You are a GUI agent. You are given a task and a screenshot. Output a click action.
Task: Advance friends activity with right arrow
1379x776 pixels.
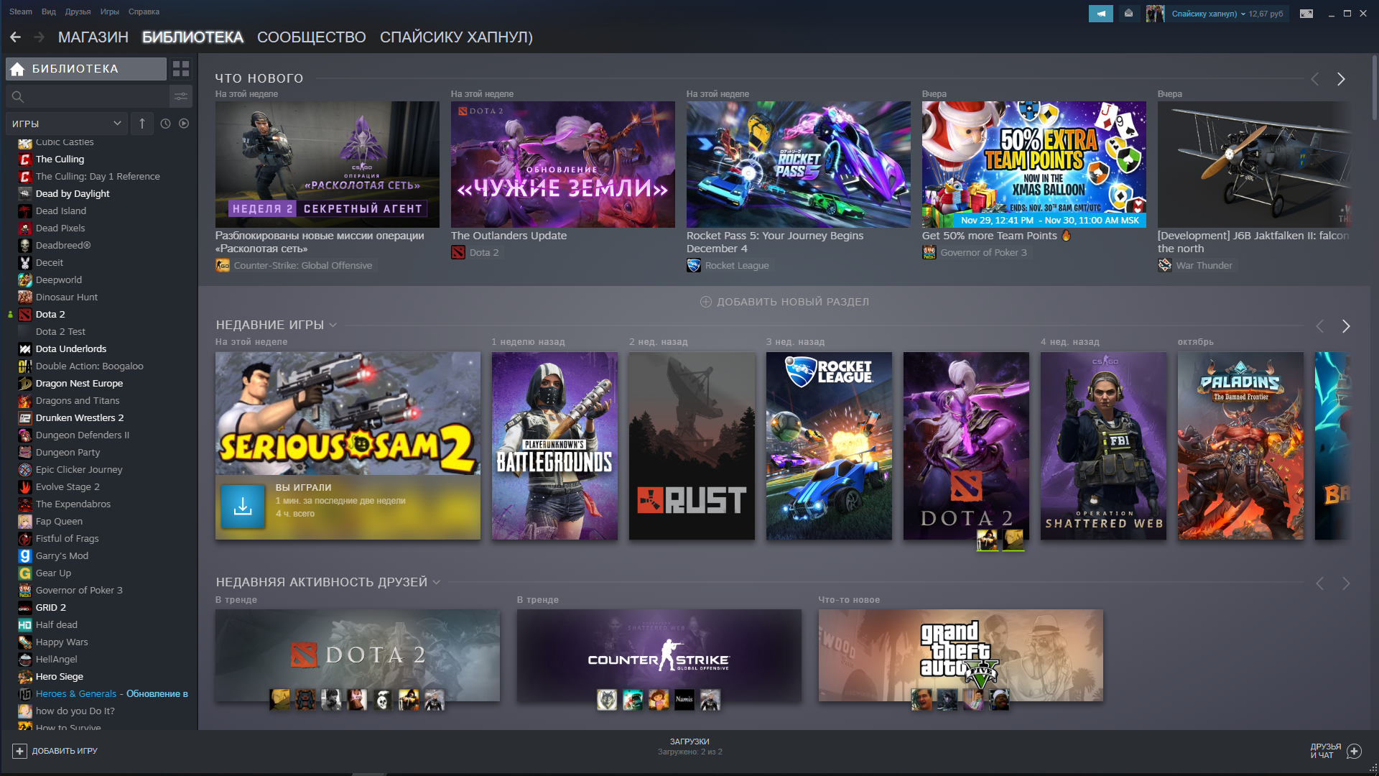click(1346, 583)
